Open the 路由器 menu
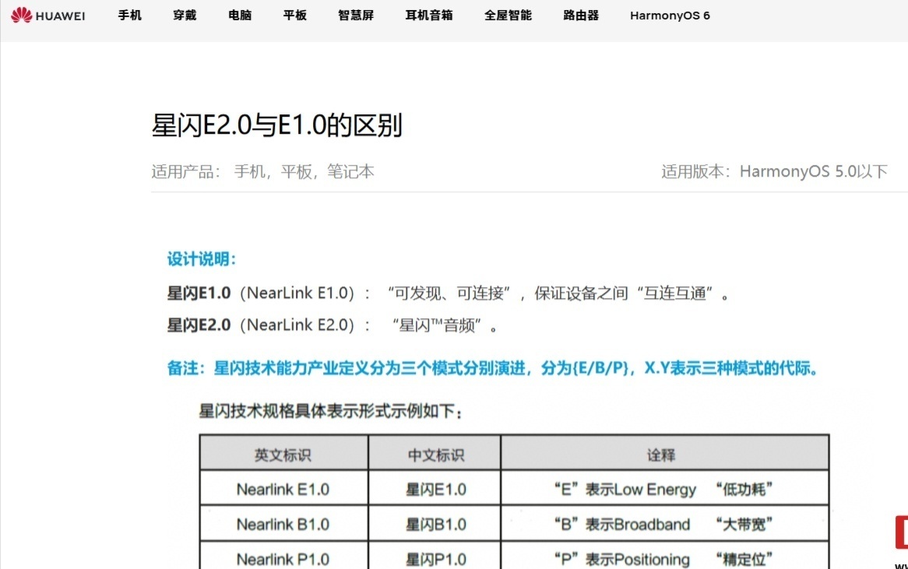The height and width of the screenshot is (569, 908). coord(581,16)
